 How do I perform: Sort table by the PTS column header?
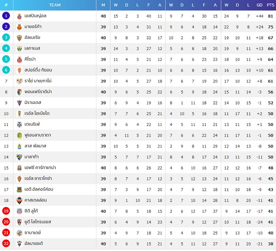(x=270, y=5)
